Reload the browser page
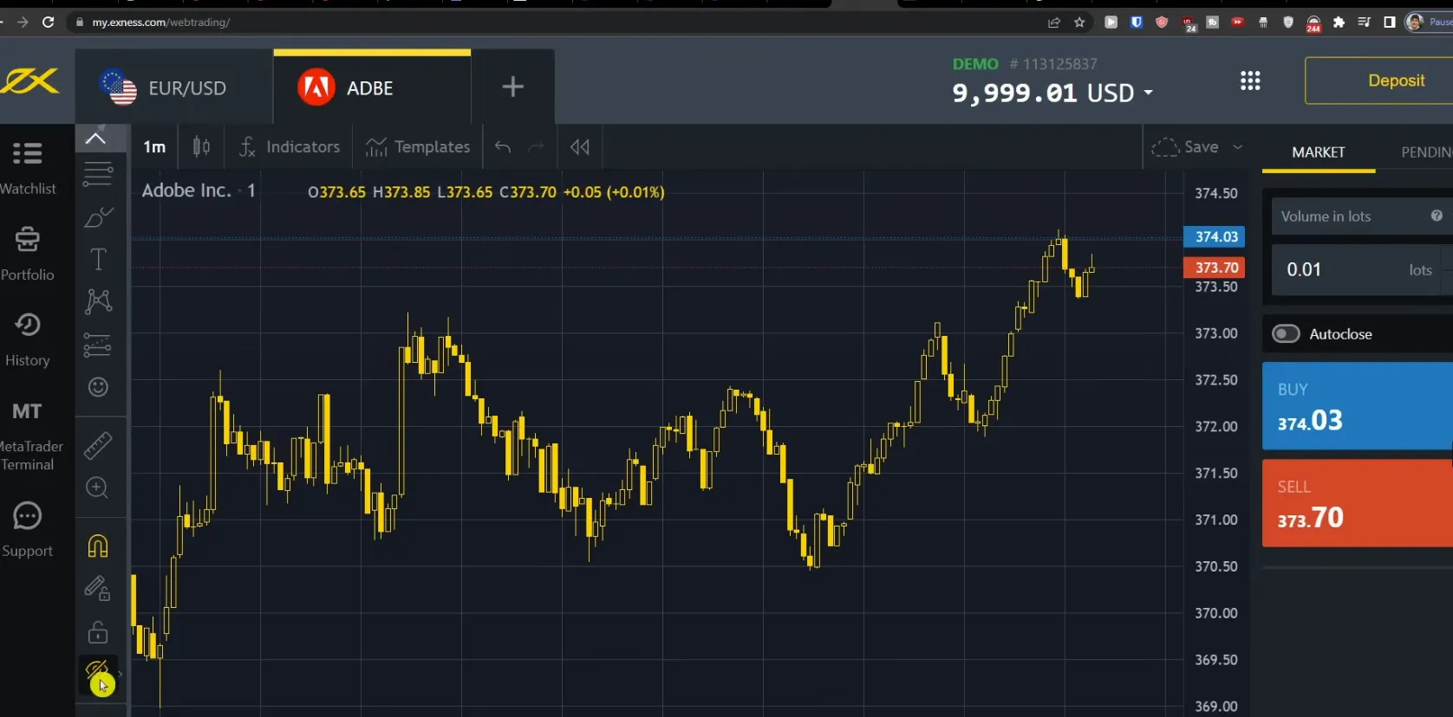The width and height of the screenshot is (1453, 717). 49,22
